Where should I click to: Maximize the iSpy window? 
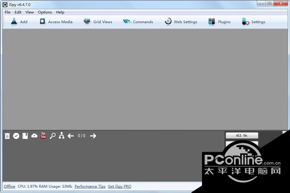(x=270, y=3)
